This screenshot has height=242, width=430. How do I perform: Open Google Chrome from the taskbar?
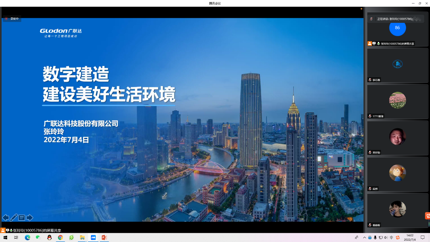(x=60, y=238)
